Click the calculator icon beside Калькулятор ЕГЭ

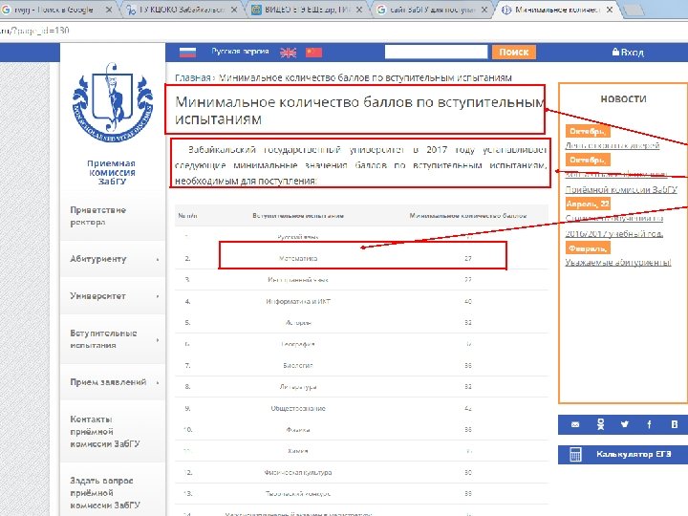(x=575, y=454)
